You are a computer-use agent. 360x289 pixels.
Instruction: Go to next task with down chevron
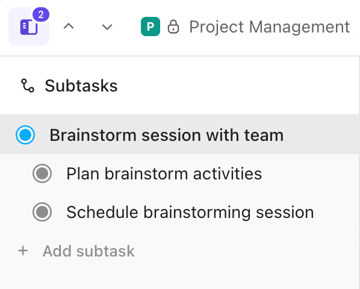[107, 27]
